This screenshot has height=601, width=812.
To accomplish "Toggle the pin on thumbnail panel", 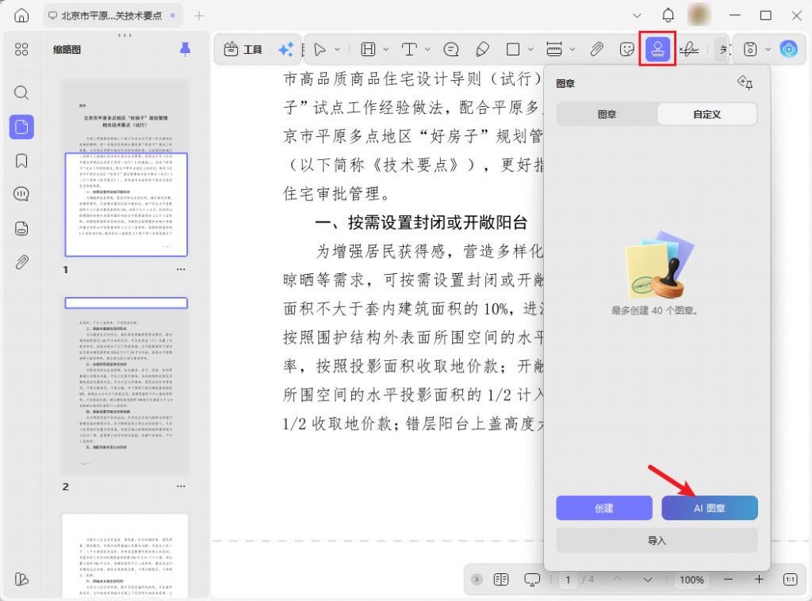I will tap(186, 50).
